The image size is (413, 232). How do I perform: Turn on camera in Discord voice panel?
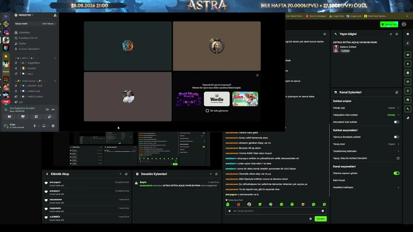(9, 117)
